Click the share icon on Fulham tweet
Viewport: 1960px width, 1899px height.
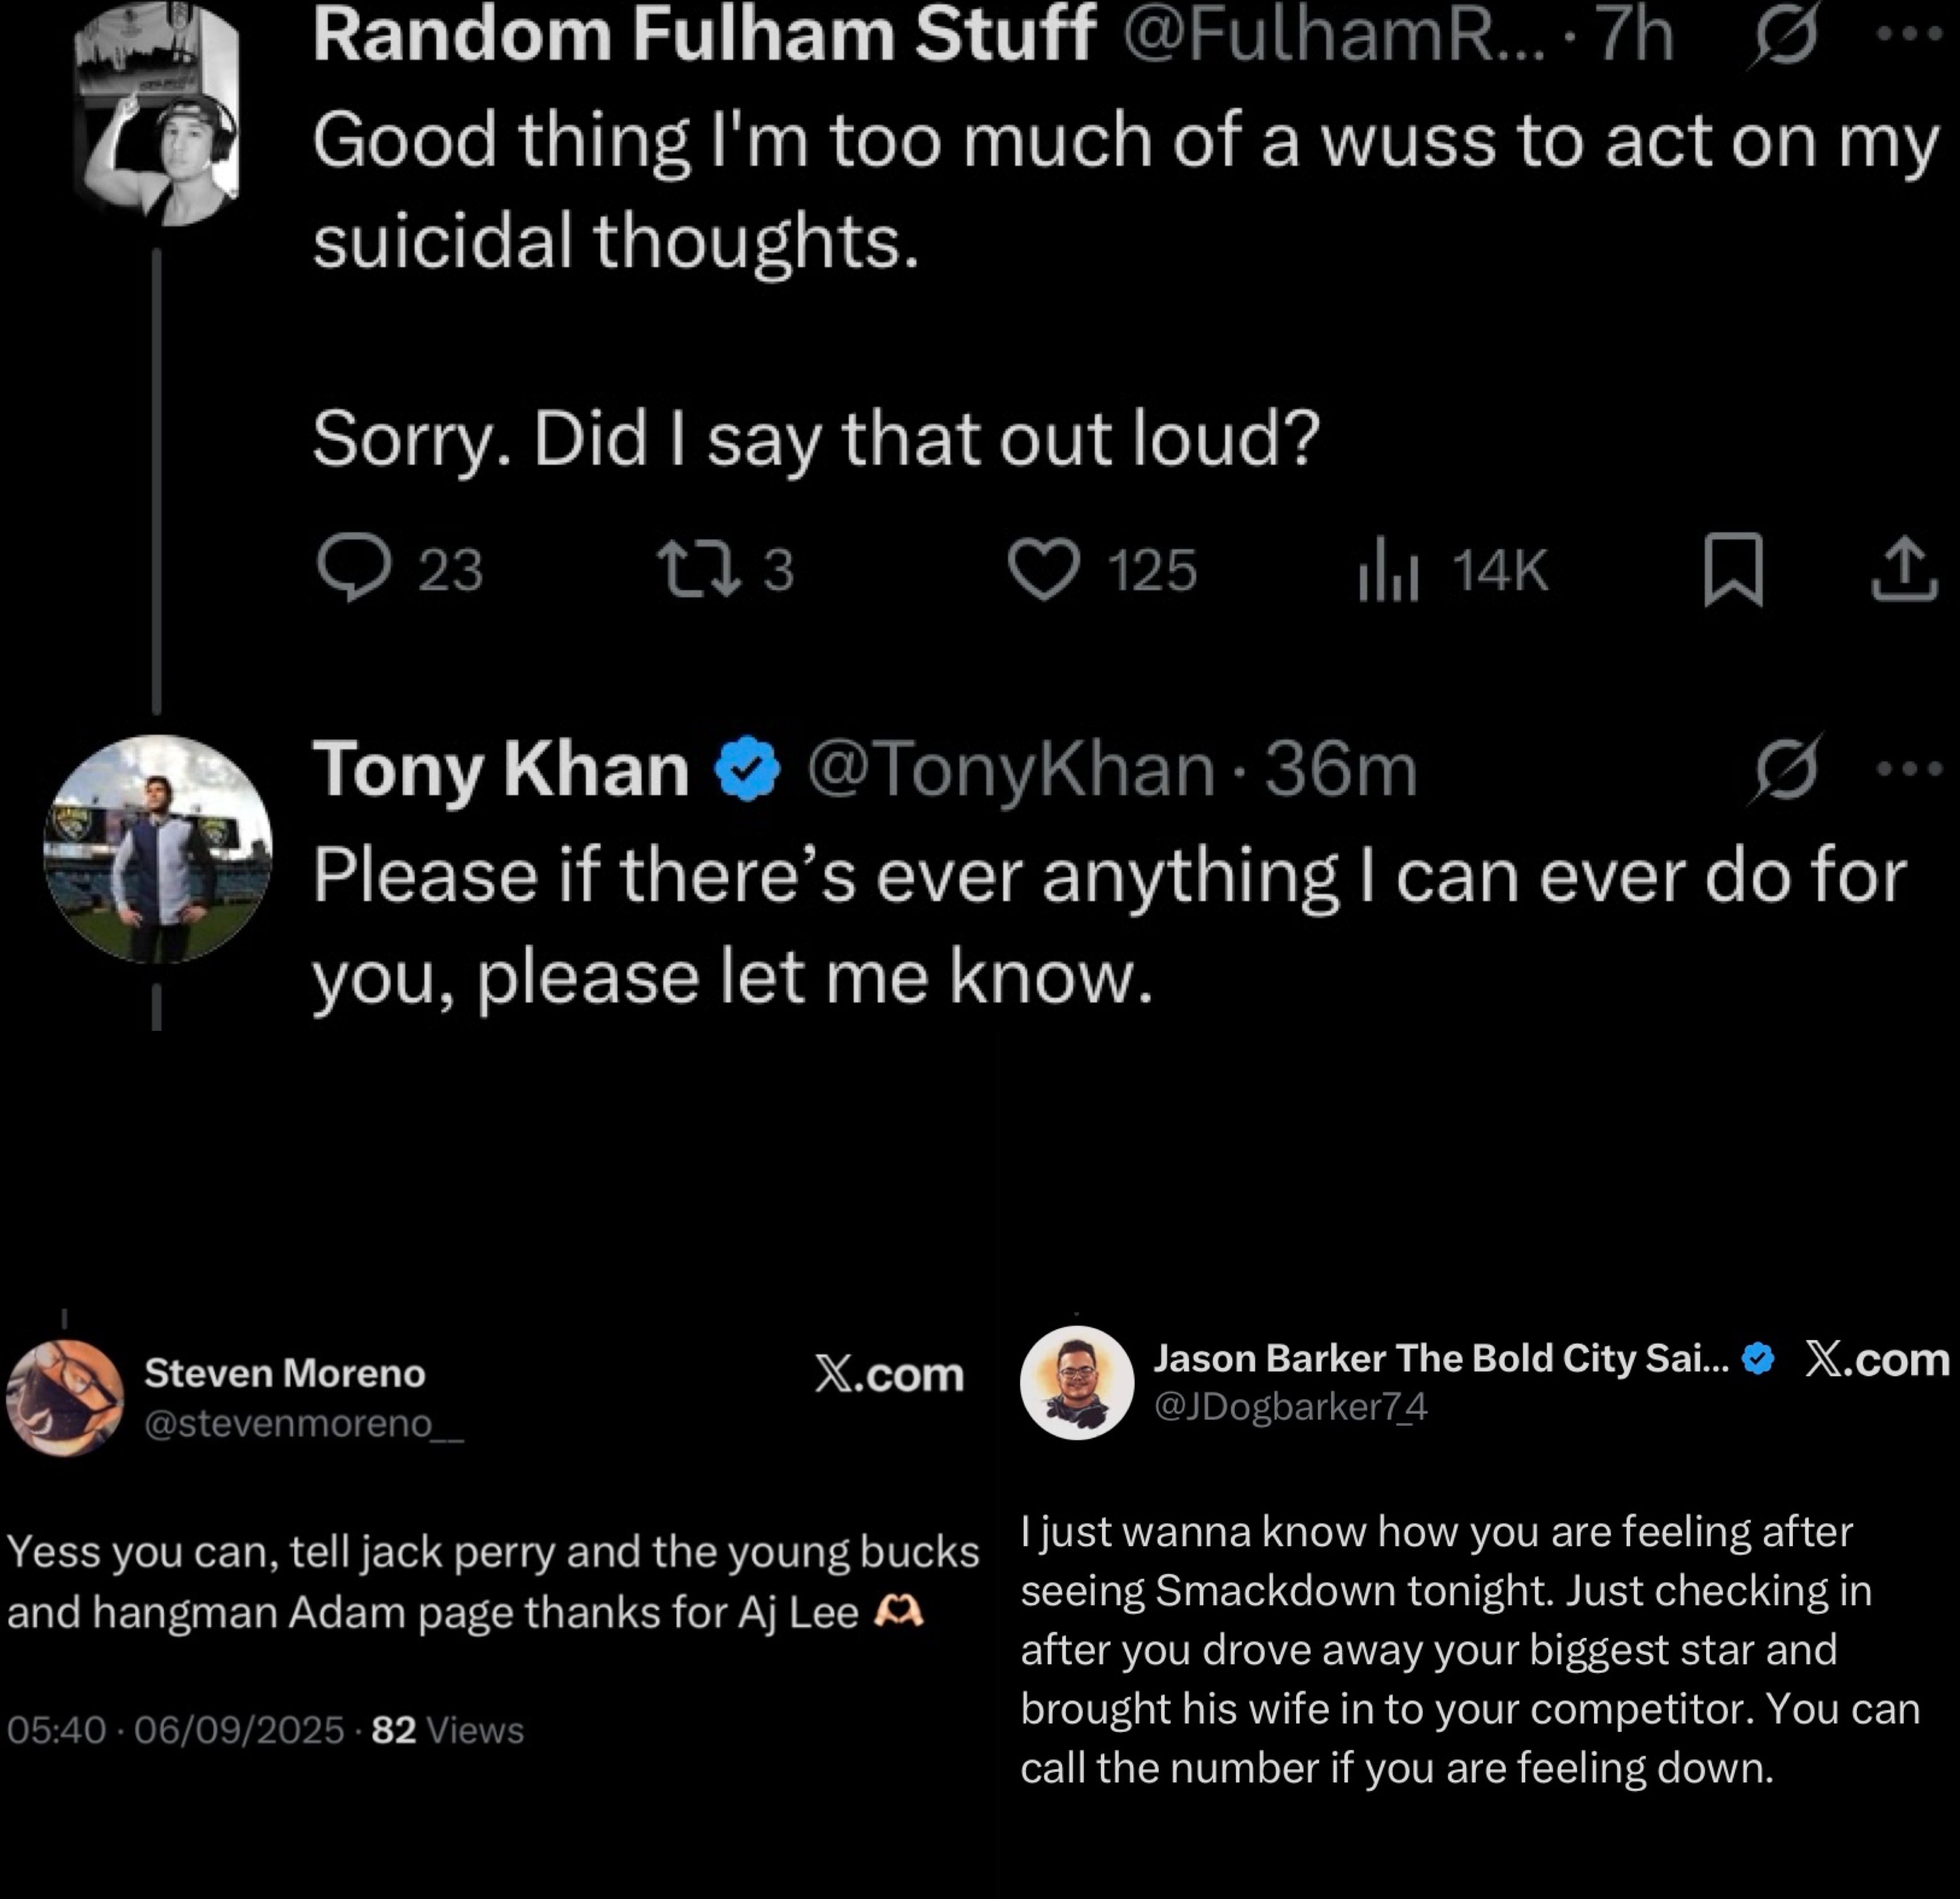1904,569
